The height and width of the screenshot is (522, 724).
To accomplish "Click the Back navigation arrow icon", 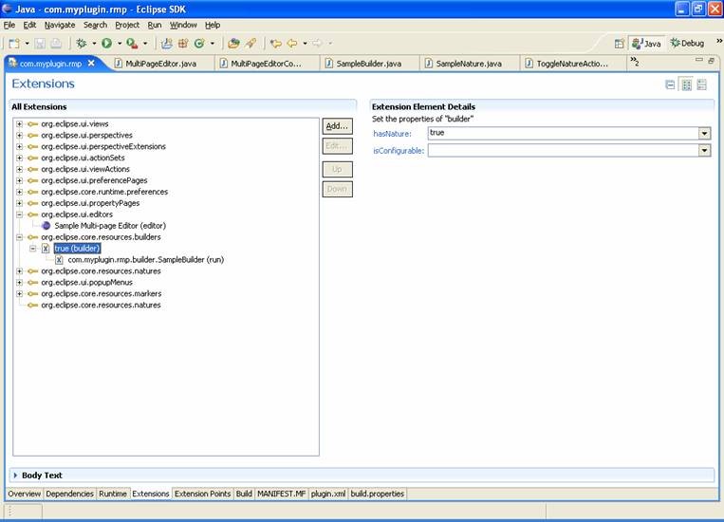I will click(x=292, y=44).
